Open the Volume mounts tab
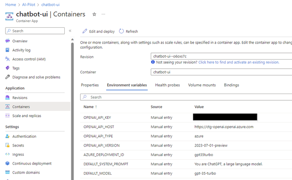This screenshot has width=292, height=180. (202, 85)
